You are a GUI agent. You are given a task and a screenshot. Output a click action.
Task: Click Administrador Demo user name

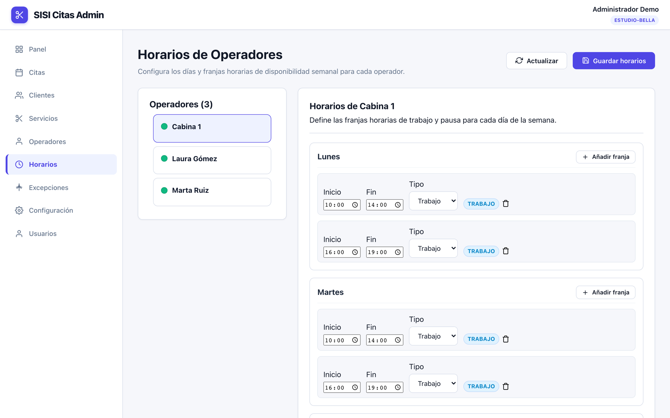625,9
